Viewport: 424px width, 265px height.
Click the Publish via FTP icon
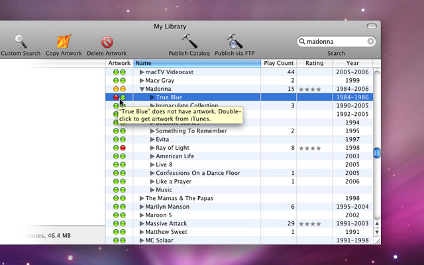(x=233, y=42)
